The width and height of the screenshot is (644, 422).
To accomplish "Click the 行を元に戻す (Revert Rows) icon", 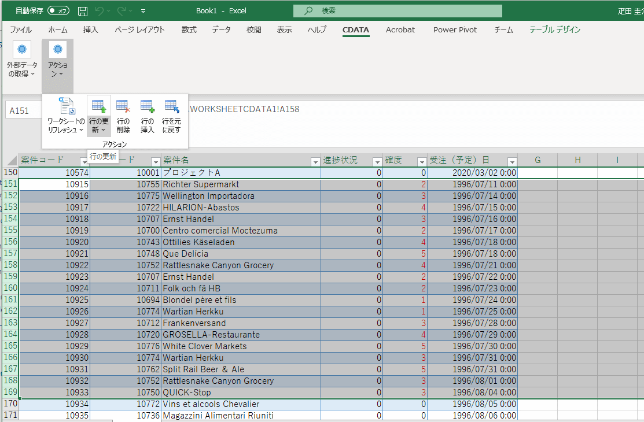I will coord(171,106).
